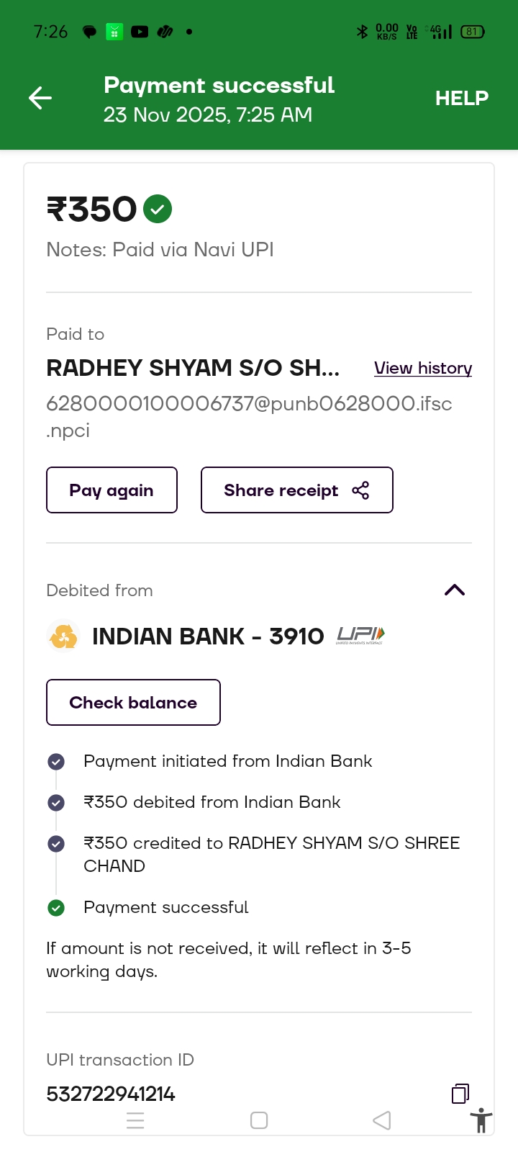This screenshot has width=518, height=1152.
Task: Tap the Android home square button
Action: click(x=259, y=1120)
